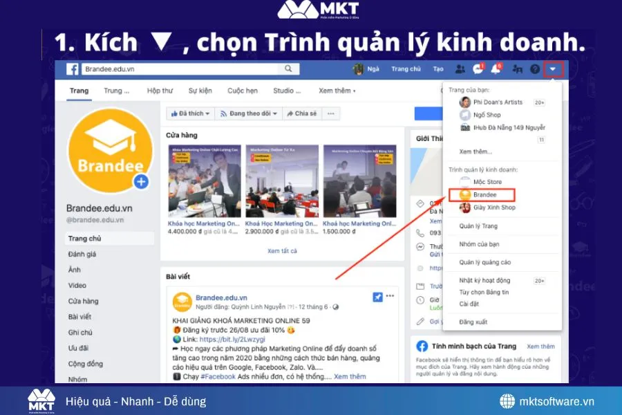622x415 pixels.
Task: Switch to the Hộp thư tab
Action: [x=160, y=89]
